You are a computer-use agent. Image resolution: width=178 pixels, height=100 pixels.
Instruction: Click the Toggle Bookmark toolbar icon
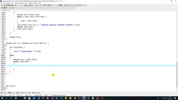tap(41, 5)
